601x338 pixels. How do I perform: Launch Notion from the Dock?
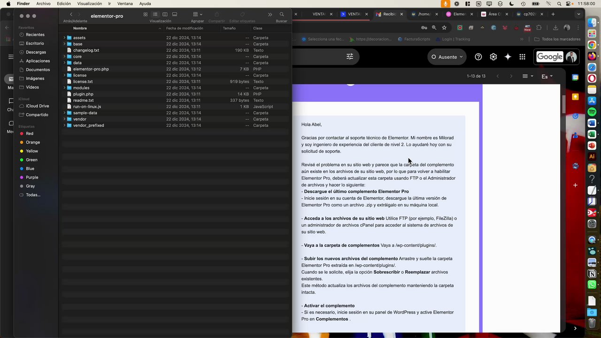tap(592, 274)
